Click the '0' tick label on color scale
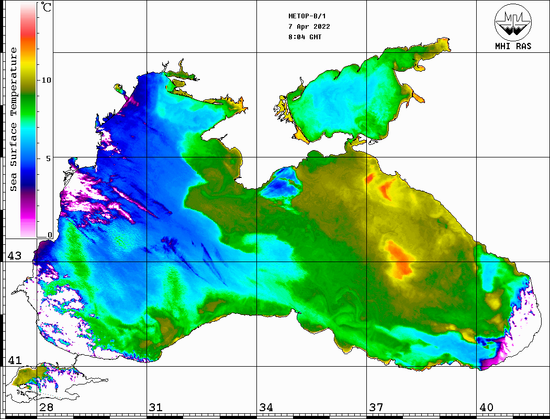This screenshot has width=550, height=419. click(50, 235)
